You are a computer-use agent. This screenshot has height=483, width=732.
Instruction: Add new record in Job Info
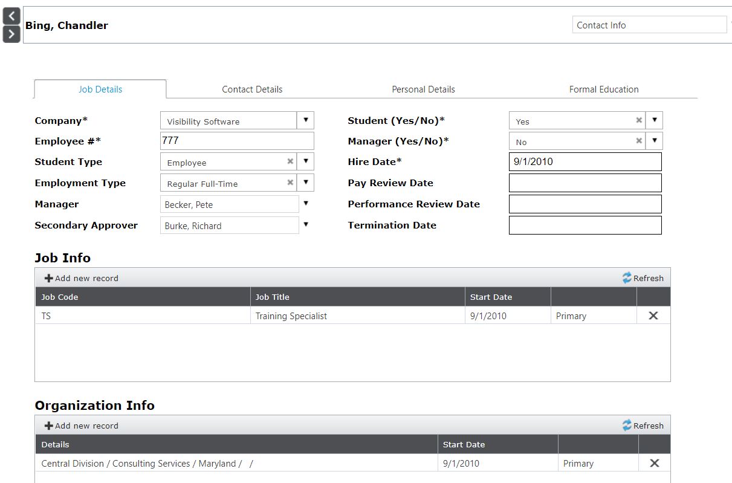tap(81, 278)
